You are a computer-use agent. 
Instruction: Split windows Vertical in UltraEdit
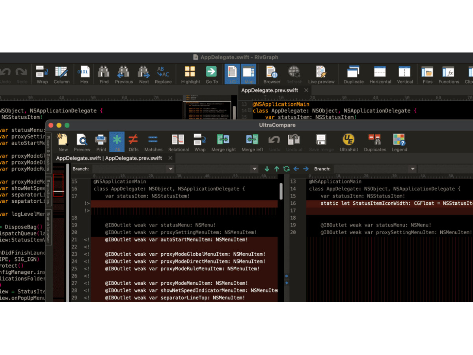pyautogui.click(x=405, y=74)
